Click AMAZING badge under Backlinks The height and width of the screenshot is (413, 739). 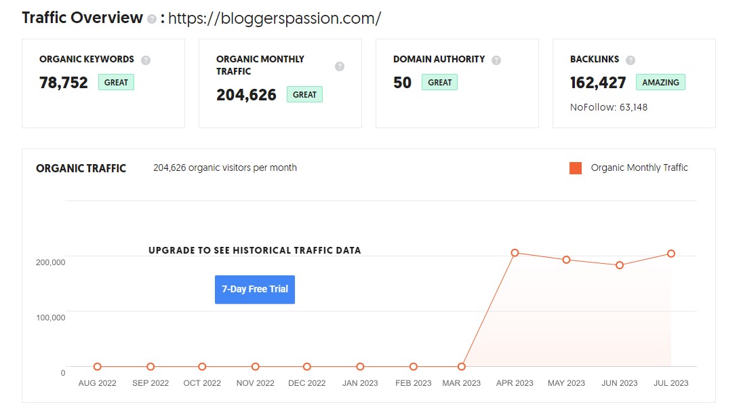click(x=660, y=82)
